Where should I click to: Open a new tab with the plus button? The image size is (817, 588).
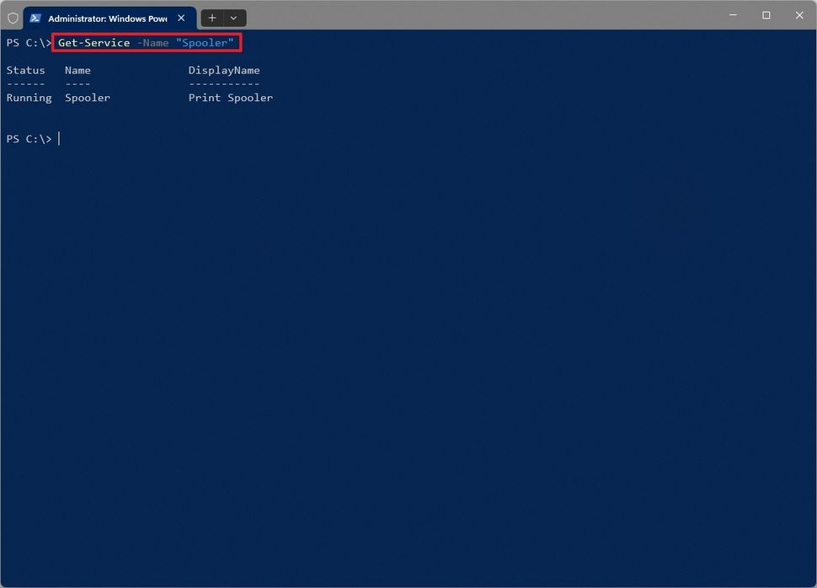212,19
